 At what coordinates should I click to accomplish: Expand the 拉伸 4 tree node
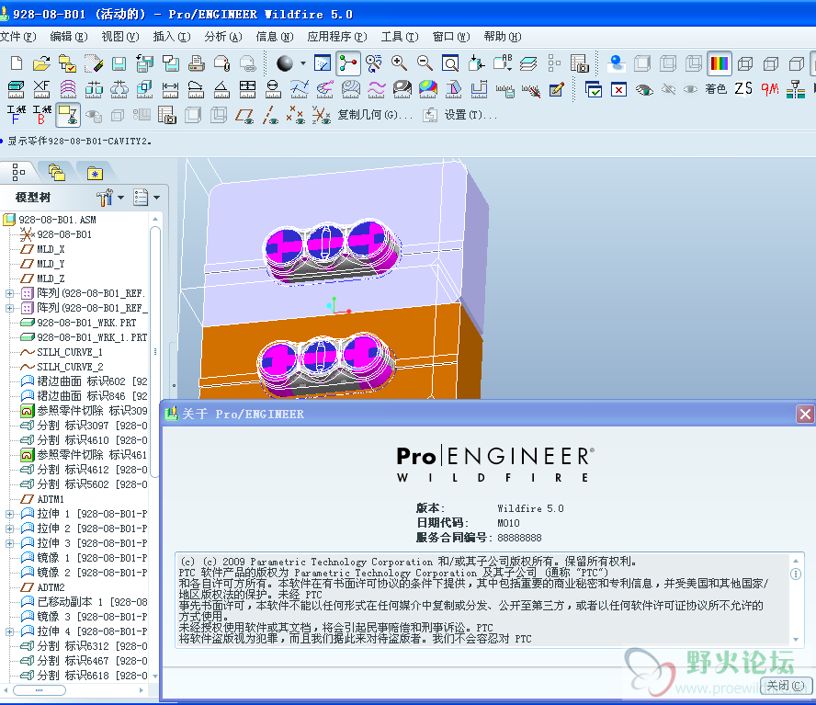9,631
